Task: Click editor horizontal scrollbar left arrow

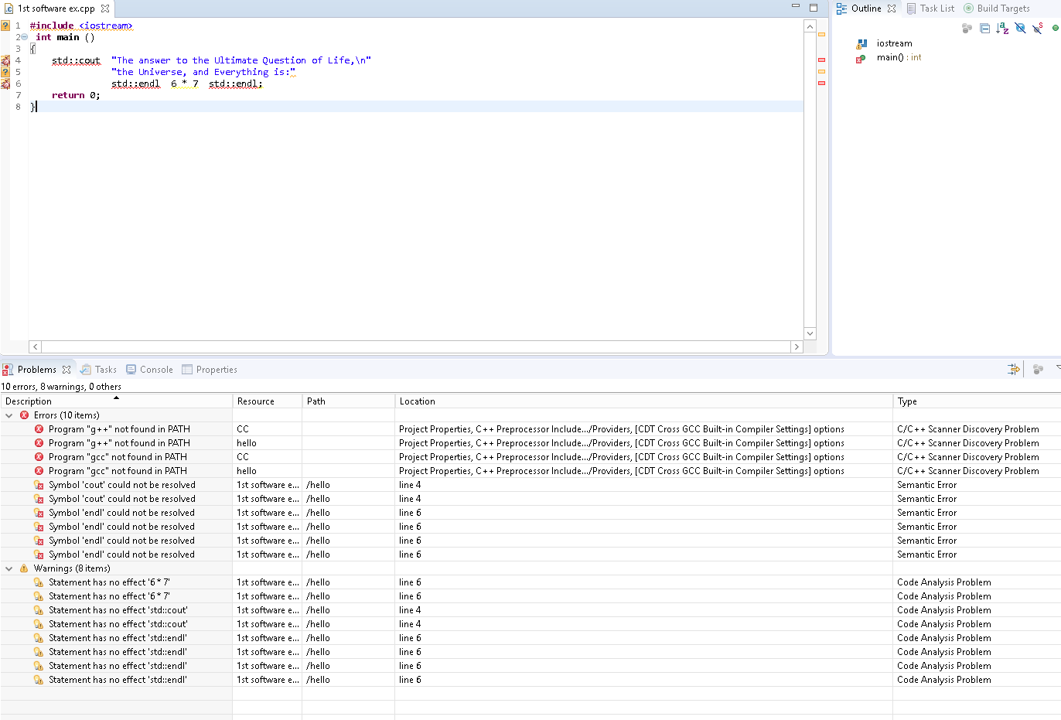Action: (35, 347)
